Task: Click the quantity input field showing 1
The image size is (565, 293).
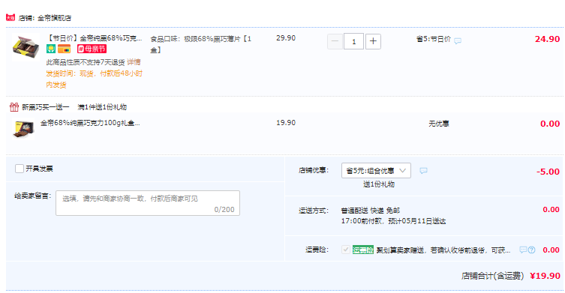Action: point(353,41)
